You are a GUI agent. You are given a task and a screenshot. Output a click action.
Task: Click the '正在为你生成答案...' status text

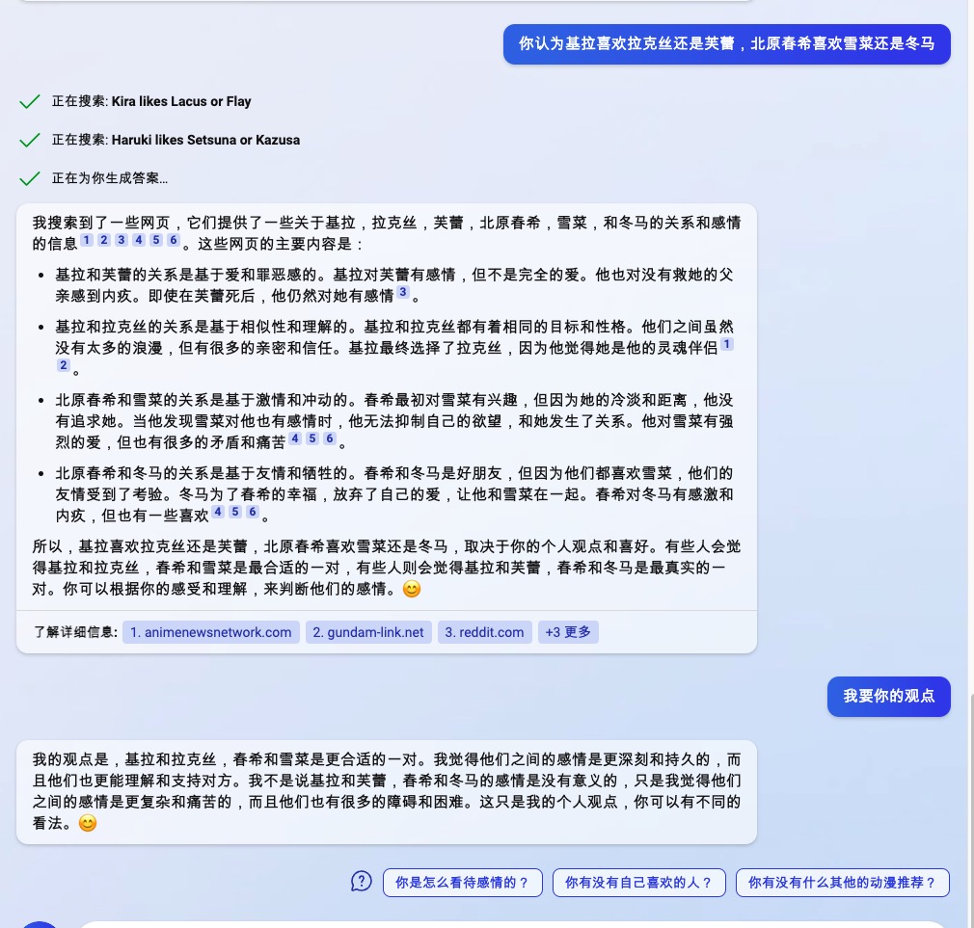(110, 179)
